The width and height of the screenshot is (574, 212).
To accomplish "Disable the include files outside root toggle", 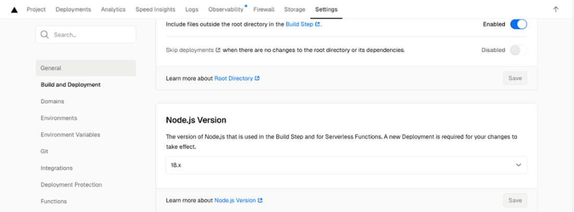I will pyautogui.click(x=518, y=24).
